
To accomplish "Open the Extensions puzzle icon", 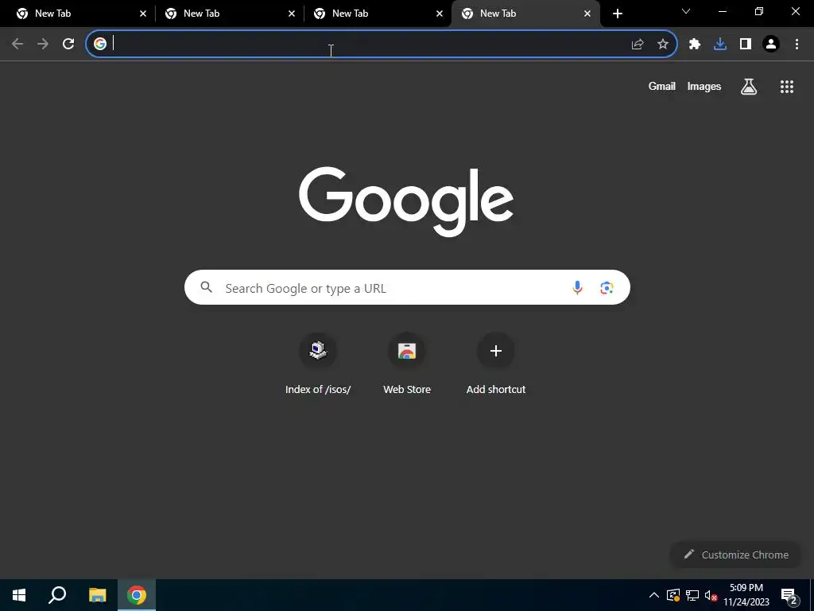I will pyautogui.click(x=695, y=45).
